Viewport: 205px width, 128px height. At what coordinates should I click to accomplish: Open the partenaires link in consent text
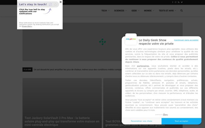(x=143, y=66)
